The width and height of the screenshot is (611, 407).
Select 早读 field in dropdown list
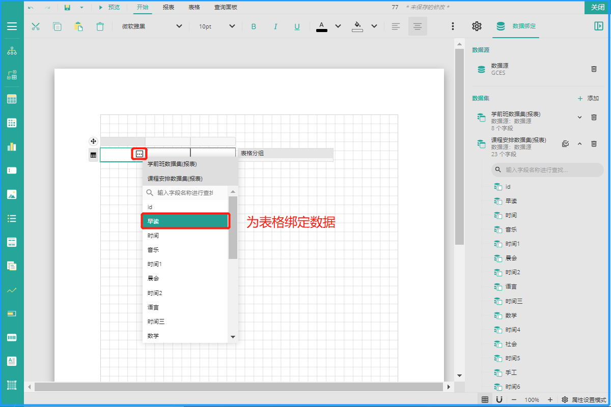click(x=185, y=221)
